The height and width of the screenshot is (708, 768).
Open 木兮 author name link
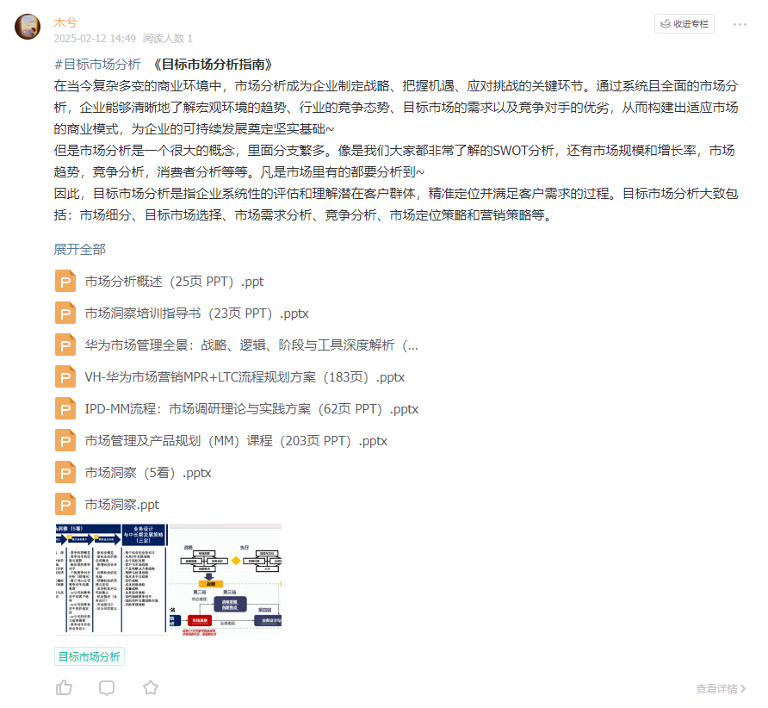65,22
